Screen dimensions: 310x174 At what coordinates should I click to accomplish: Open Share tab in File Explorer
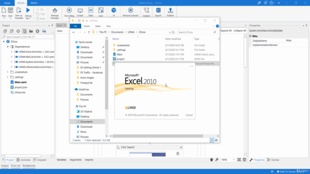click(x=98, y=26)
